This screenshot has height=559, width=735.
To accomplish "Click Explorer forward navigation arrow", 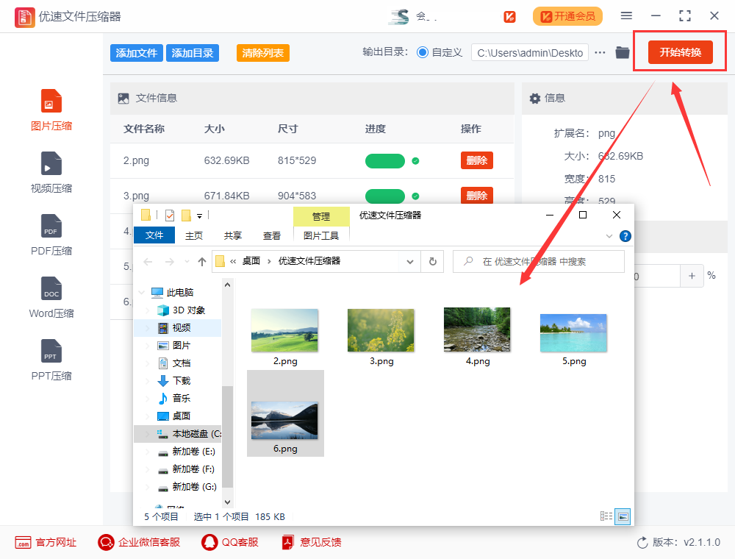I will 169,262.
